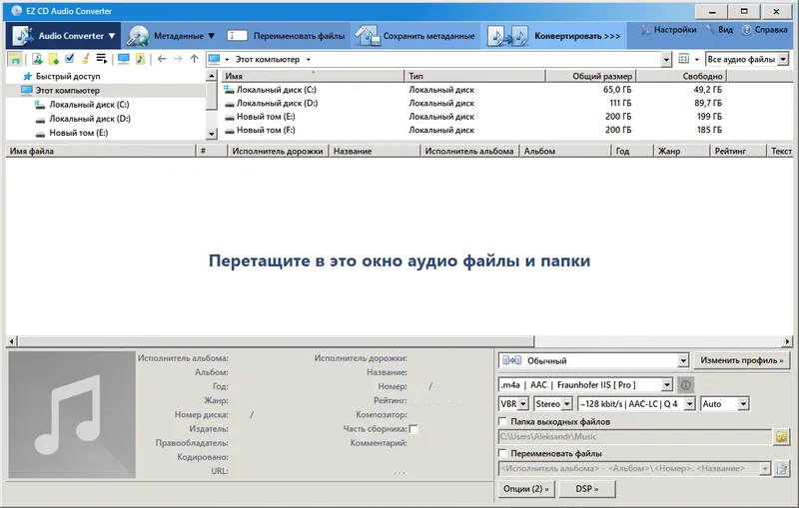
Task: Open the Обычный profile dropdown
Action: [593, 360]
